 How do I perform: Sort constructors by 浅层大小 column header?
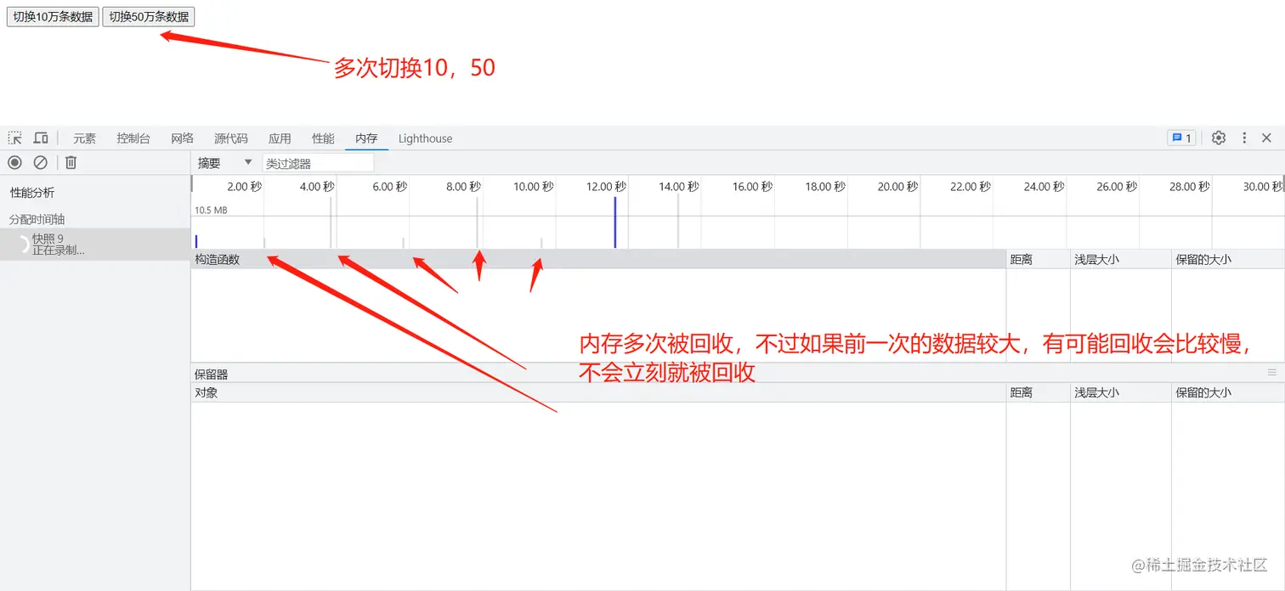(x=1120, y=259)
